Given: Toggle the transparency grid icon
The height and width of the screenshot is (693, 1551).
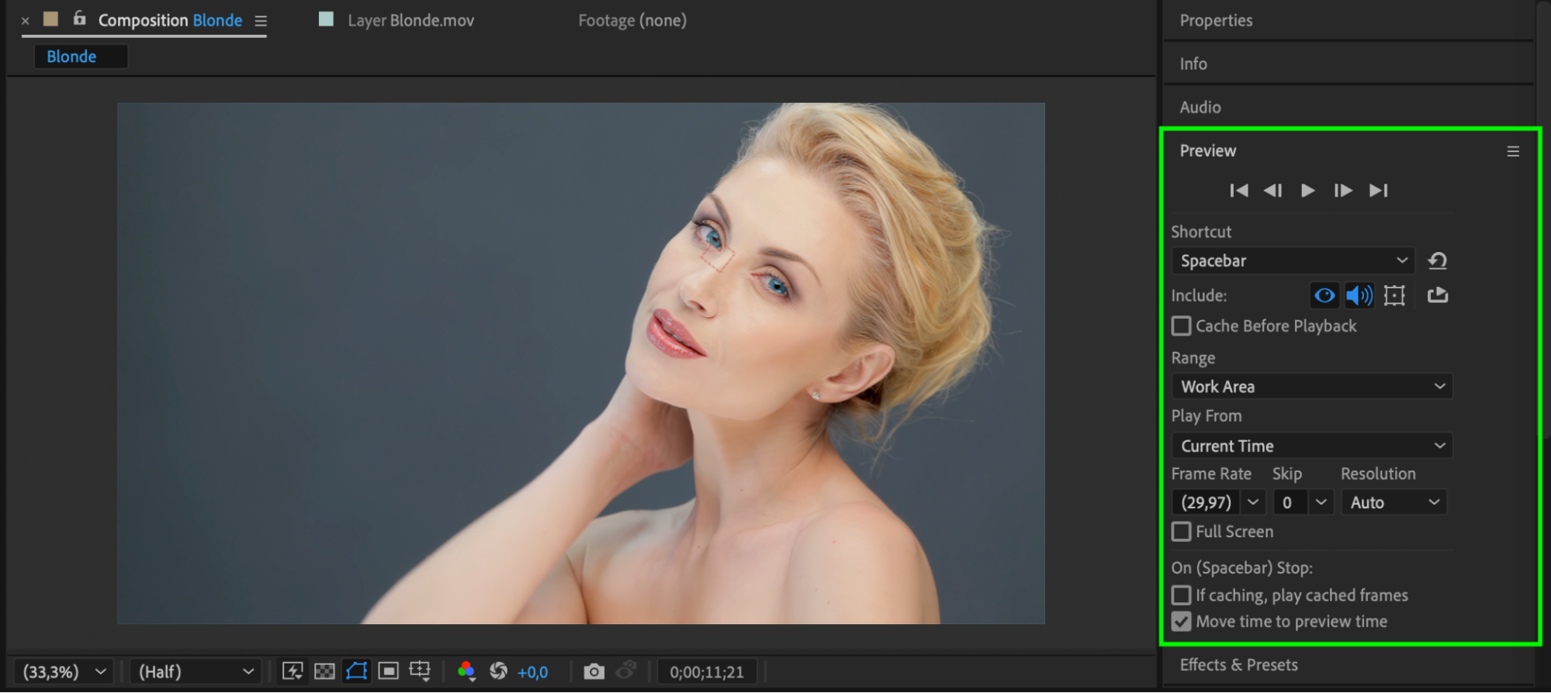Looking at the screenshot, I should point(324,671).
